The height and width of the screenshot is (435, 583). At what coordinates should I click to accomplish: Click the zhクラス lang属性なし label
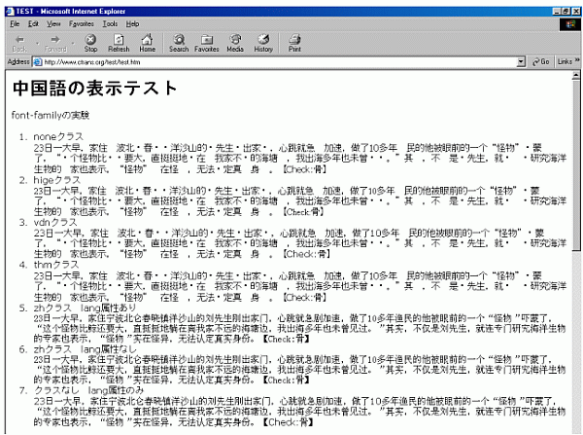(85, 349)
